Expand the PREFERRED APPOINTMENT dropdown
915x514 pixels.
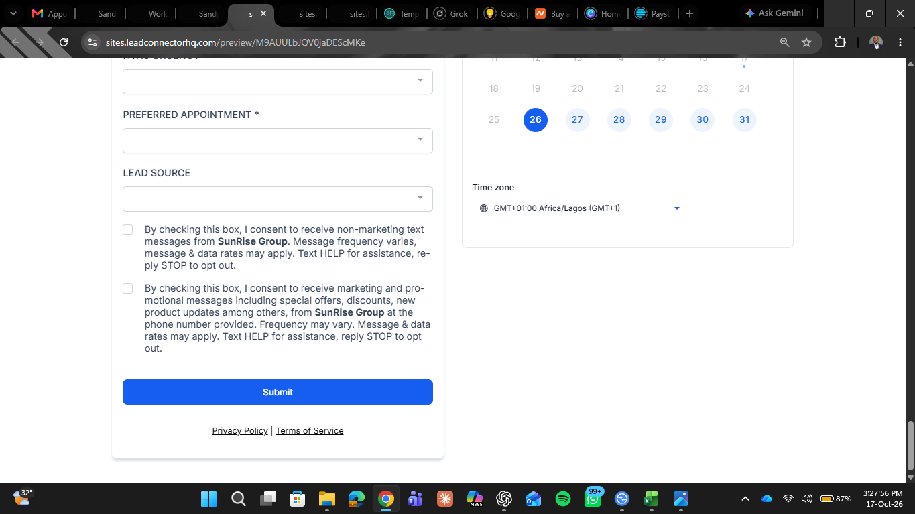tap(278, 141)
